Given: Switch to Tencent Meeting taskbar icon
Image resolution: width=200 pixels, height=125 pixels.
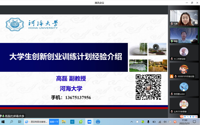Looking at the screenshot, I should pyautogui.click(x=89, y=122).
